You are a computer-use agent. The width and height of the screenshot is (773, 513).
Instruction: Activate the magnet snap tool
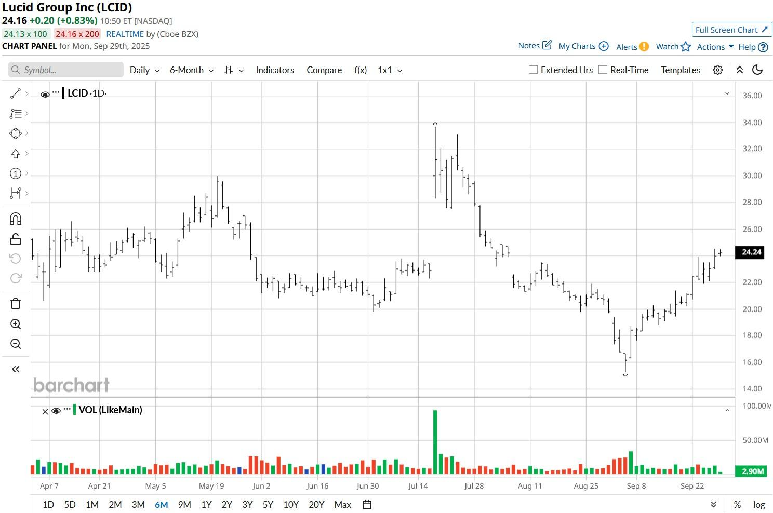point(16,219)
